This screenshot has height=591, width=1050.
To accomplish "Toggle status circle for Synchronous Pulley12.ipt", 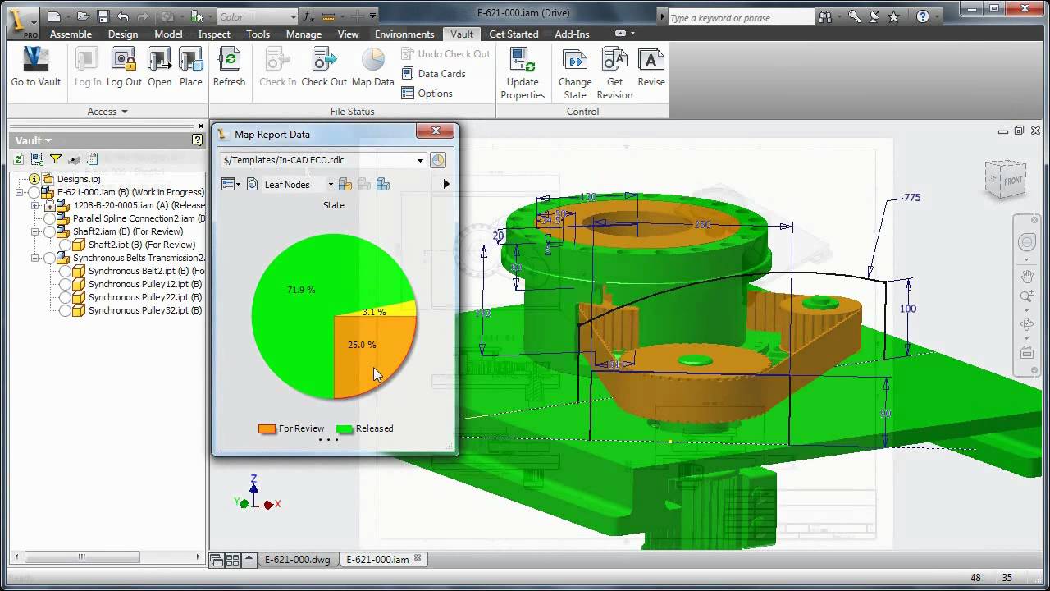I will 65,284.
